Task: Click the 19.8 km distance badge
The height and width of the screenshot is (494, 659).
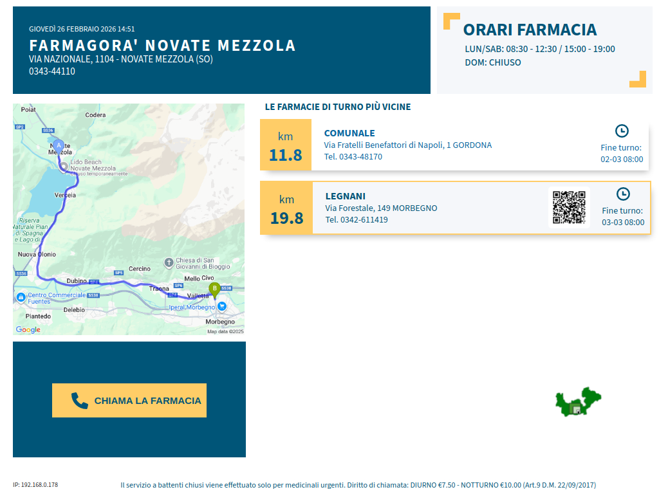Action: 286,209
